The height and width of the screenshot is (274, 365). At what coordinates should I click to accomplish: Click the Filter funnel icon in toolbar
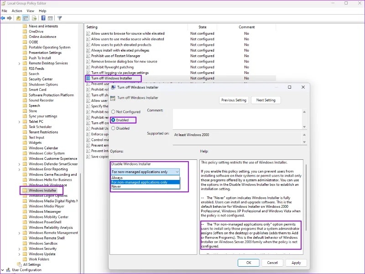coord(60,18)
